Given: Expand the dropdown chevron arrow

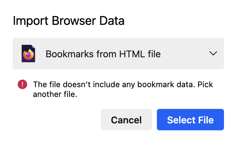Looking at the screenshot, I should click(x=213, y=54).
